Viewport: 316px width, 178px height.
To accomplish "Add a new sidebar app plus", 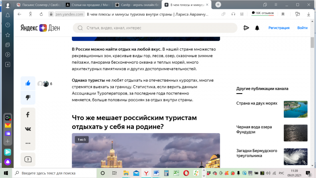I will (x=7, y=141).
